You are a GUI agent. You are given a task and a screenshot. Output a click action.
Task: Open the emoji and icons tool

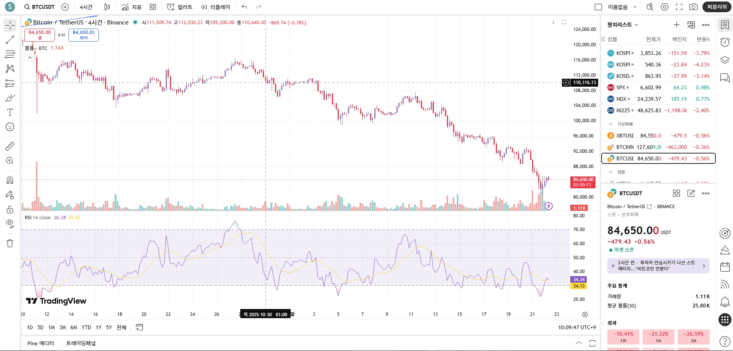point(10,127)
